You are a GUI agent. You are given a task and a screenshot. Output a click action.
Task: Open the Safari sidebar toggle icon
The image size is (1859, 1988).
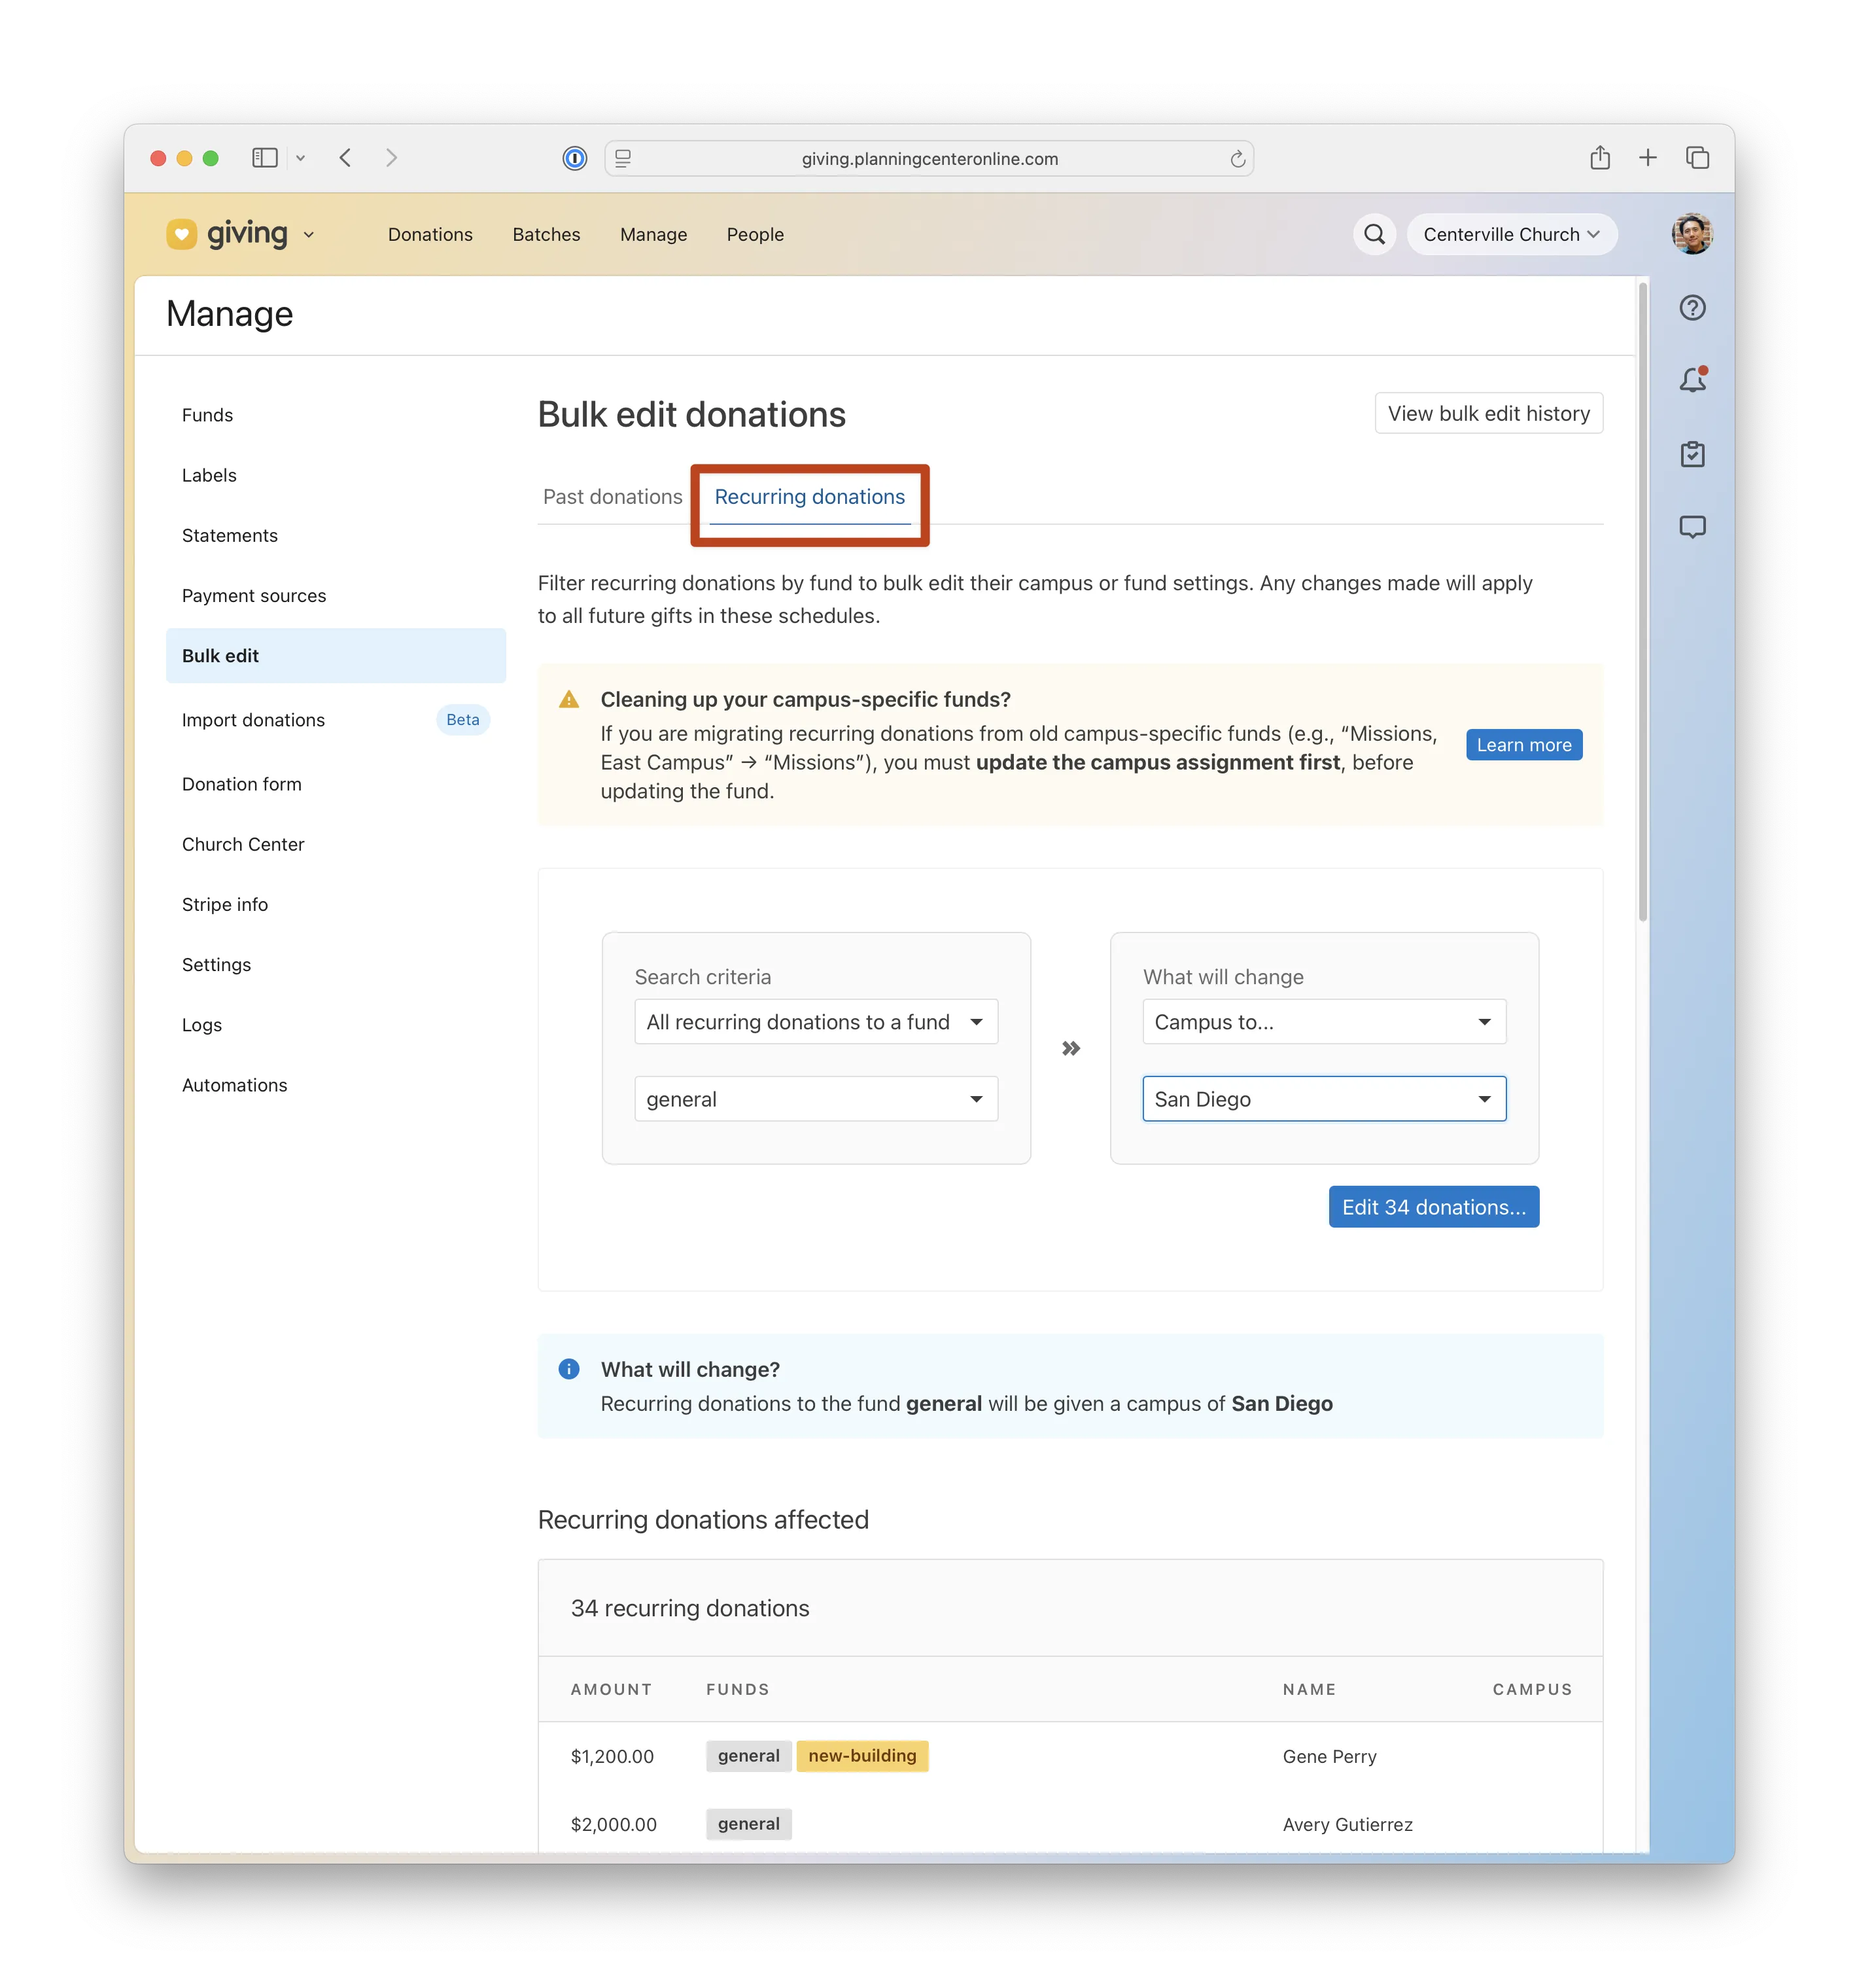coord(265,158)
